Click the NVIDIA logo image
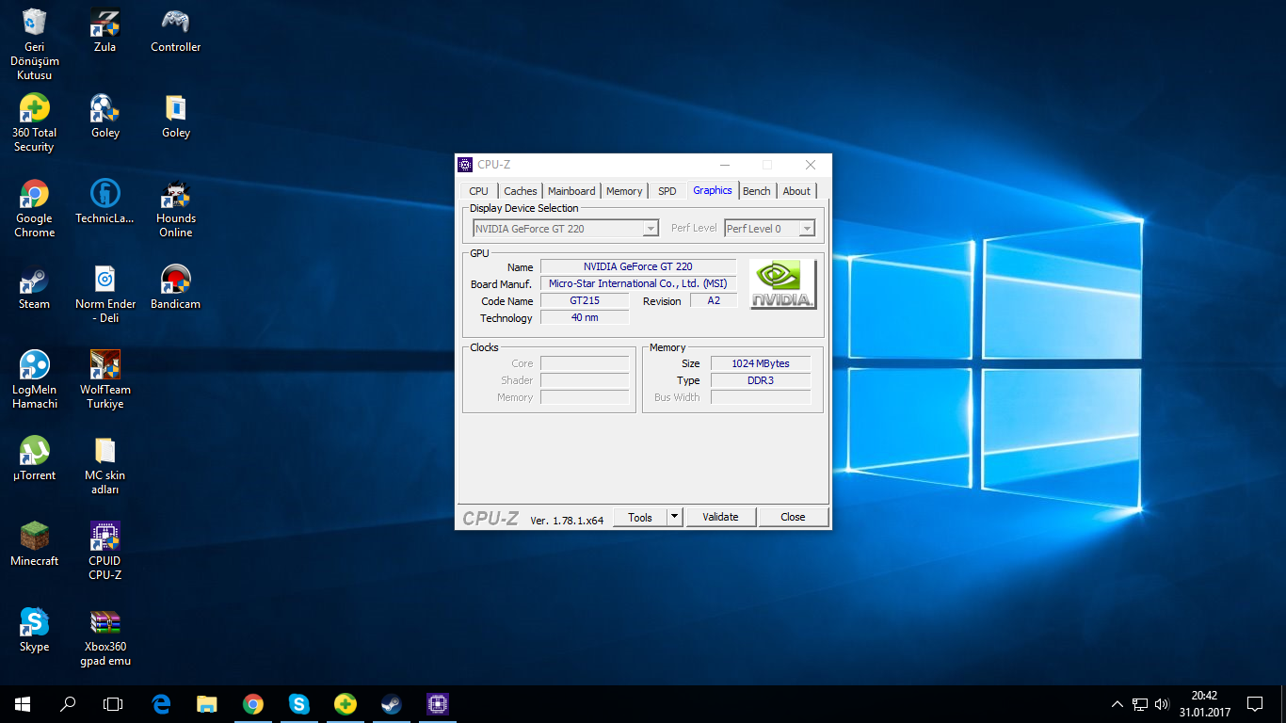The height and width of the screenshot is (723, 1286). pos(783,284)
